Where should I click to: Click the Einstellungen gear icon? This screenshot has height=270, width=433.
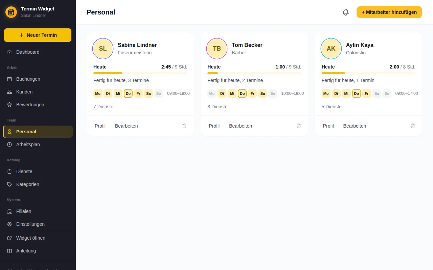pos(9,224)
